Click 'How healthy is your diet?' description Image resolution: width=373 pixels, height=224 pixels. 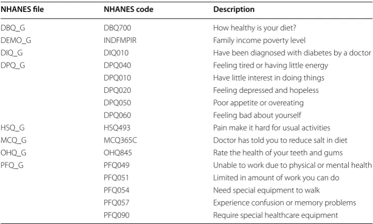coord(255,28)
